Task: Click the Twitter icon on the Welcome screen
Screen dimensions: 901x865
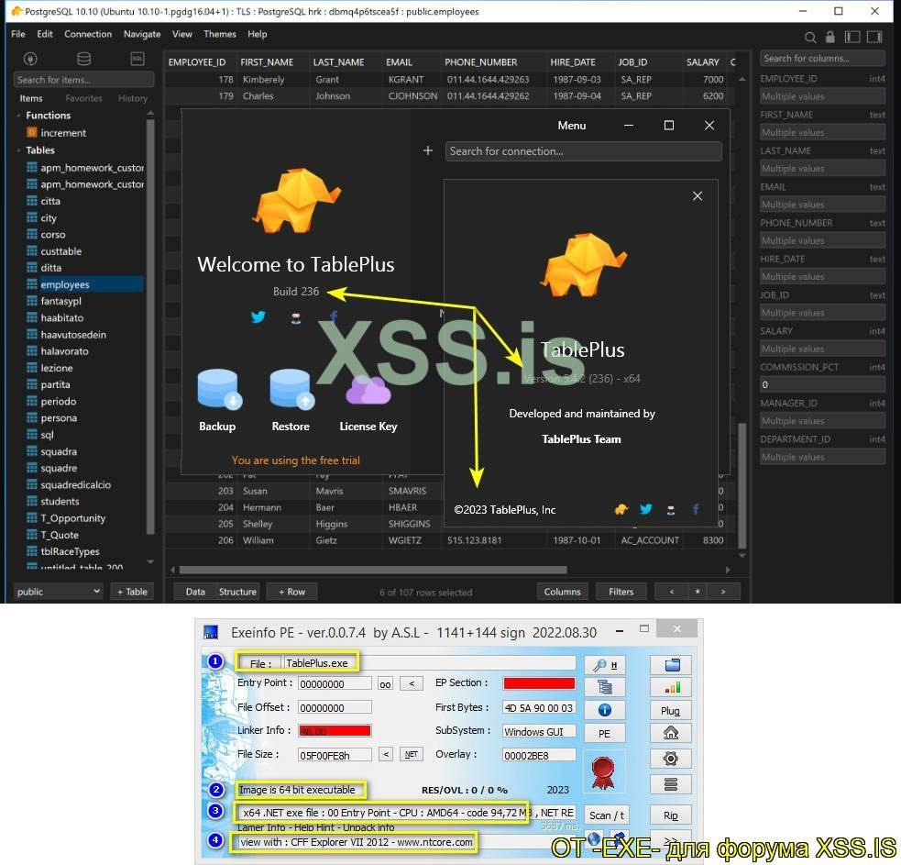Action: pos(258,316)
